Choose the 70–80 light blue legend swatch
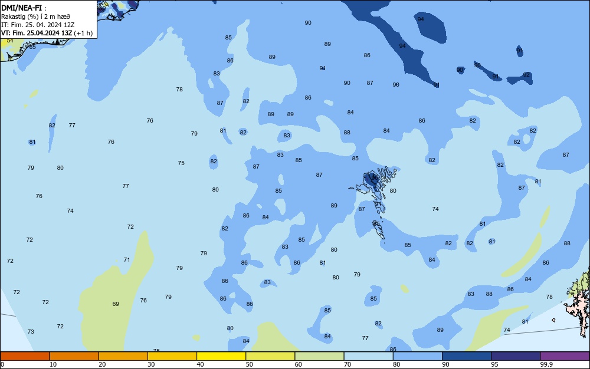The image size is (590, 369). [x=368, y=356]
